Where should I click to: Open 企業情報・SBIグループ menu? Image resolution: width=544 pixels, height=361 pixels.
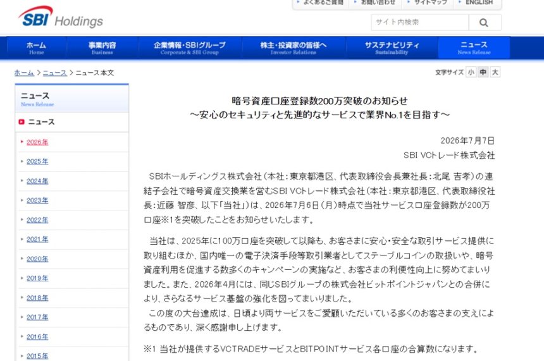190,48
